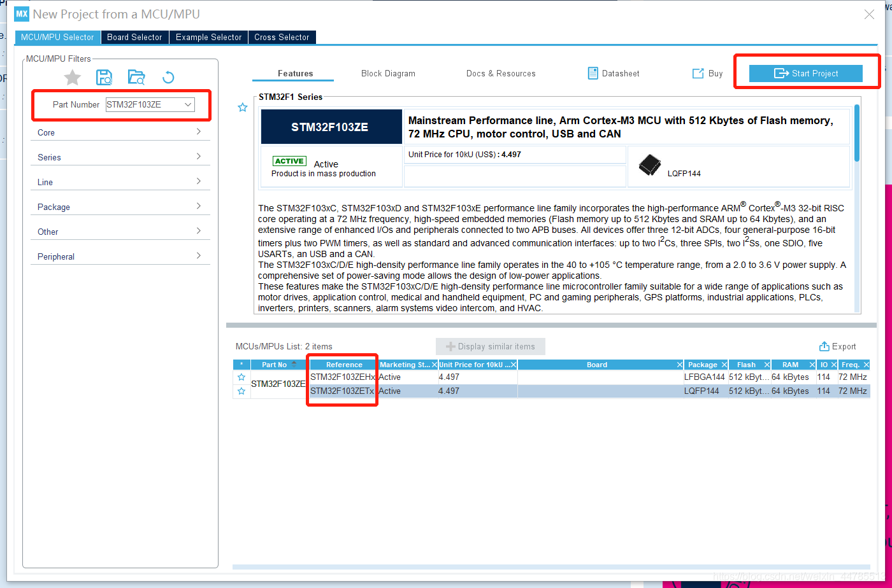
Task: Click the load saved search folder icon
Action: 136,78
